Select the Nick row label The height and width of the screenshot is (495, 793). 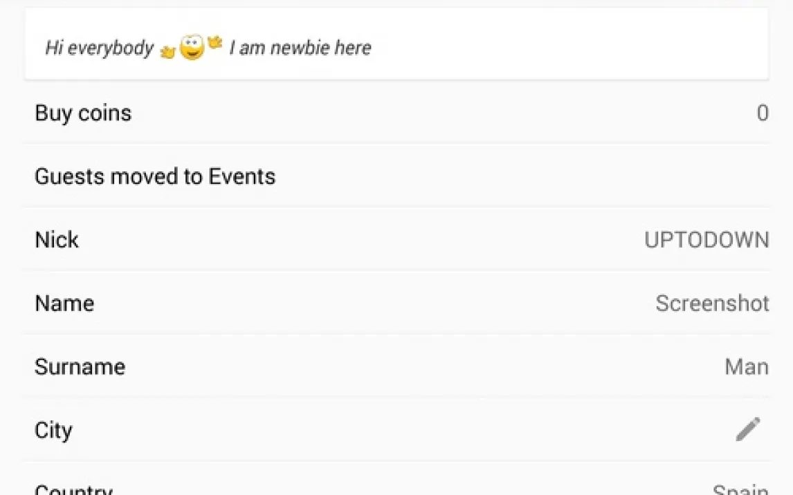pos(57,240)
